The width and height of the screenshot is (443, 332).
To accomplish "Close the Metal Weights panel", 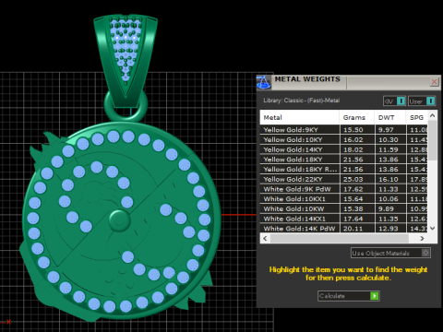I will (x=434, y=82).
